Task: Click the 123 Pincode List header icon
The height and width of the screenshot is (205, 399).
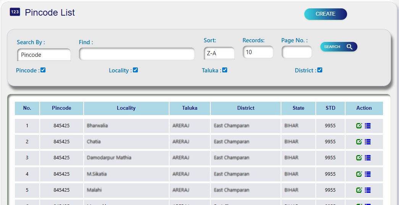Action: click(15, 12)
